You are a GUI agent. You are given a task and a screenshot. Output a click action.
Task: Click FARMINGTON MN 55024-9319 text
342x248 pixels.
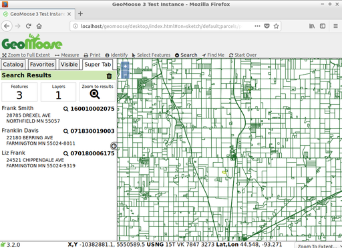[x=41, y=166]
